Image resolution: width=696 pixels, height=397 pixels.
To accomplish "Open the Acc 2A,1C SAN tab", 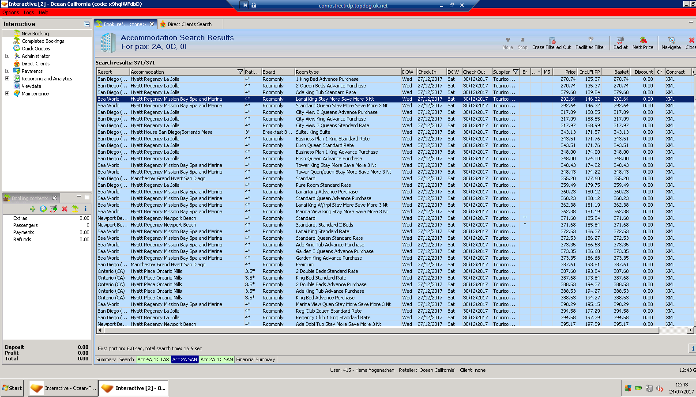I will click(x=217, y=359).
